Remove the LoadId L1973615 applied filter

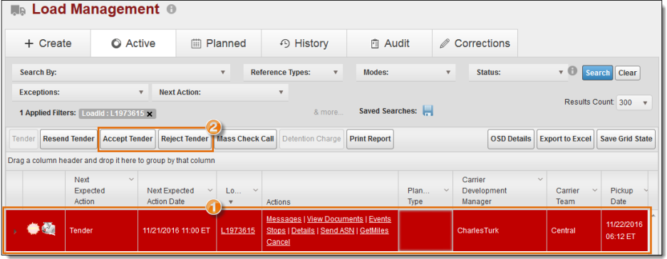[150, 114]
